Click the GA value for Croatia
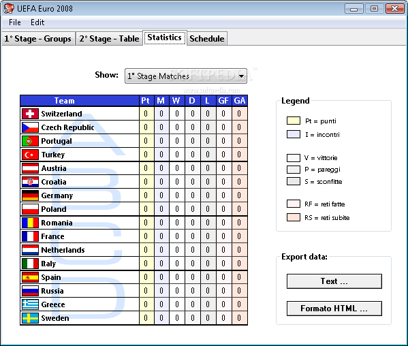Image resolution: width=408 pixels, height=346 pixels. point(239,182)
